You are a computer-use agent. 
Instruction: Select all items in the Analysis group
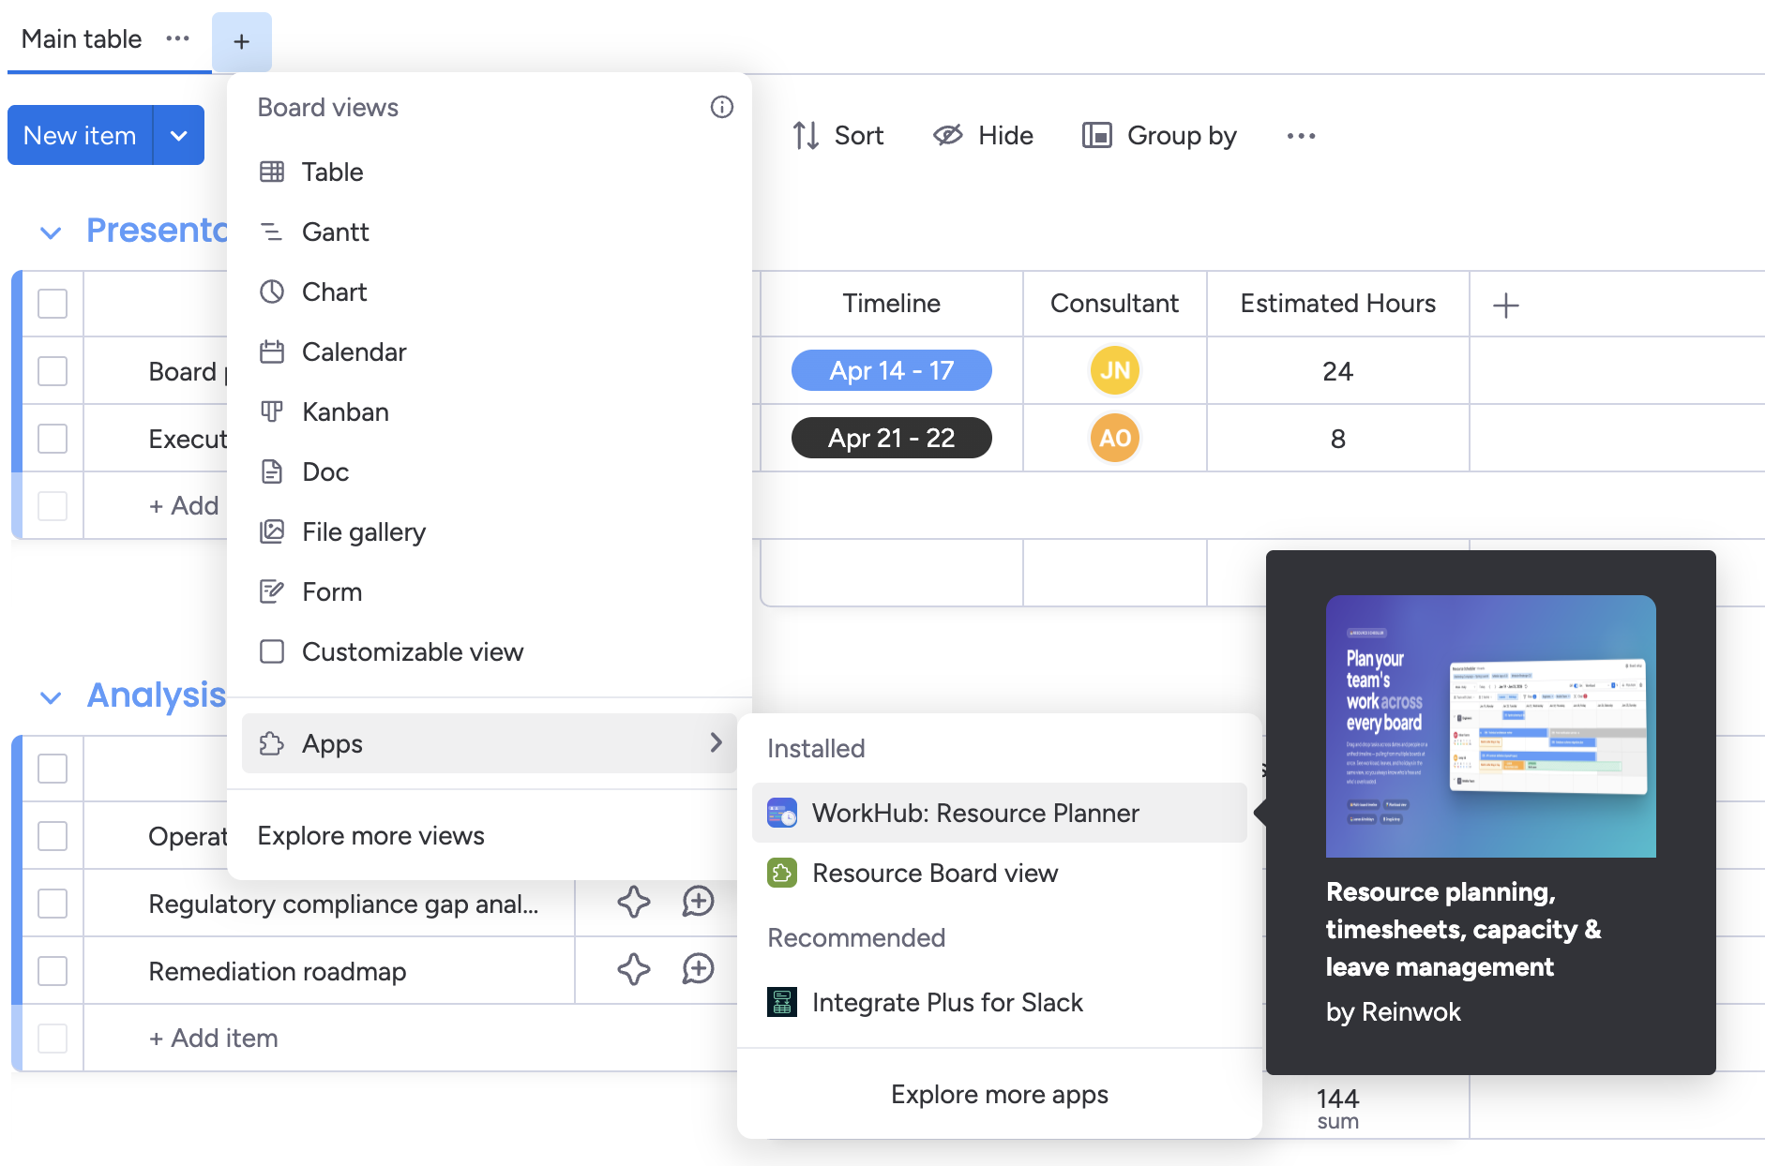tap(53, 768)
